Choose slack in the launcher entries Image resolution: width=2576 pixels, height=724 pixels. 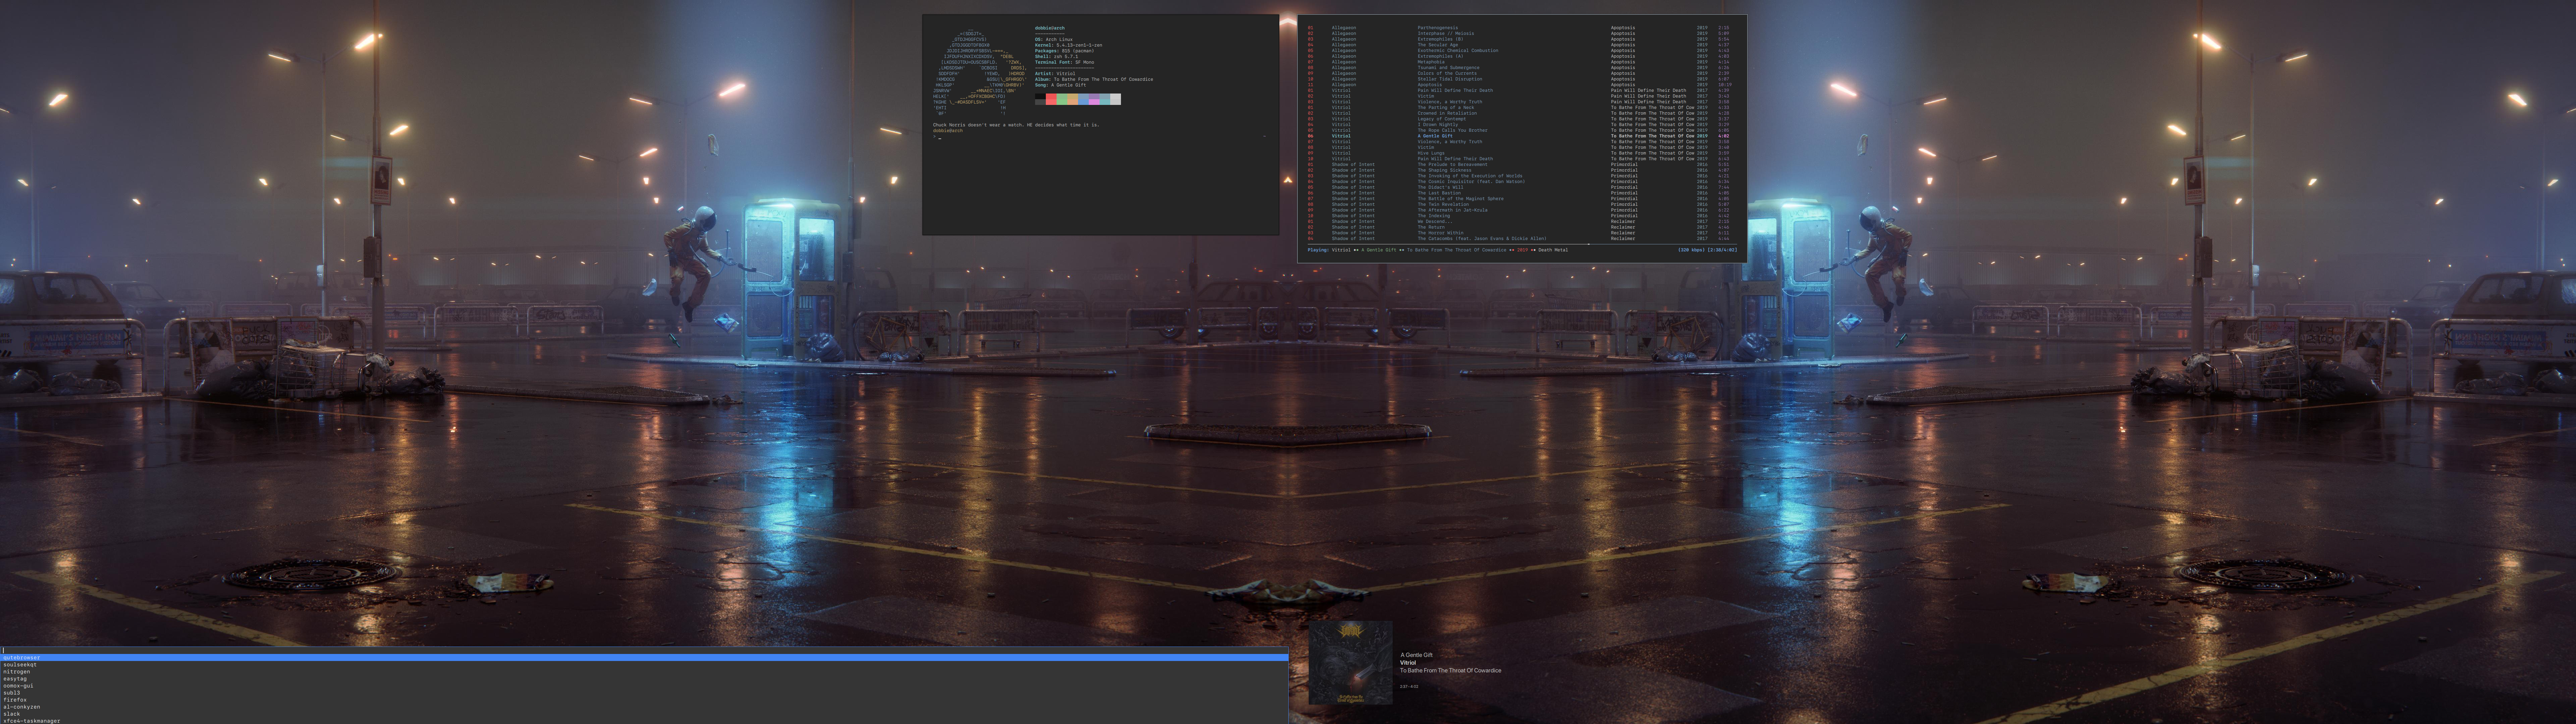[12, 714]
